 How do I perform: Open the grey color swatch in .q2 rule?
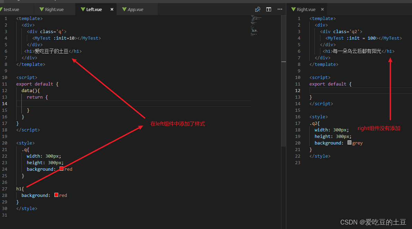[x=349, y=142]
